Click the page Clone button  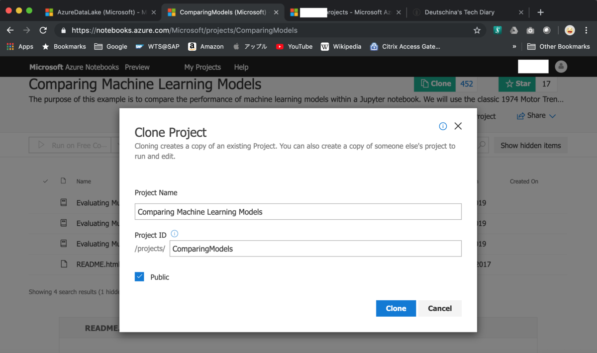435,84
